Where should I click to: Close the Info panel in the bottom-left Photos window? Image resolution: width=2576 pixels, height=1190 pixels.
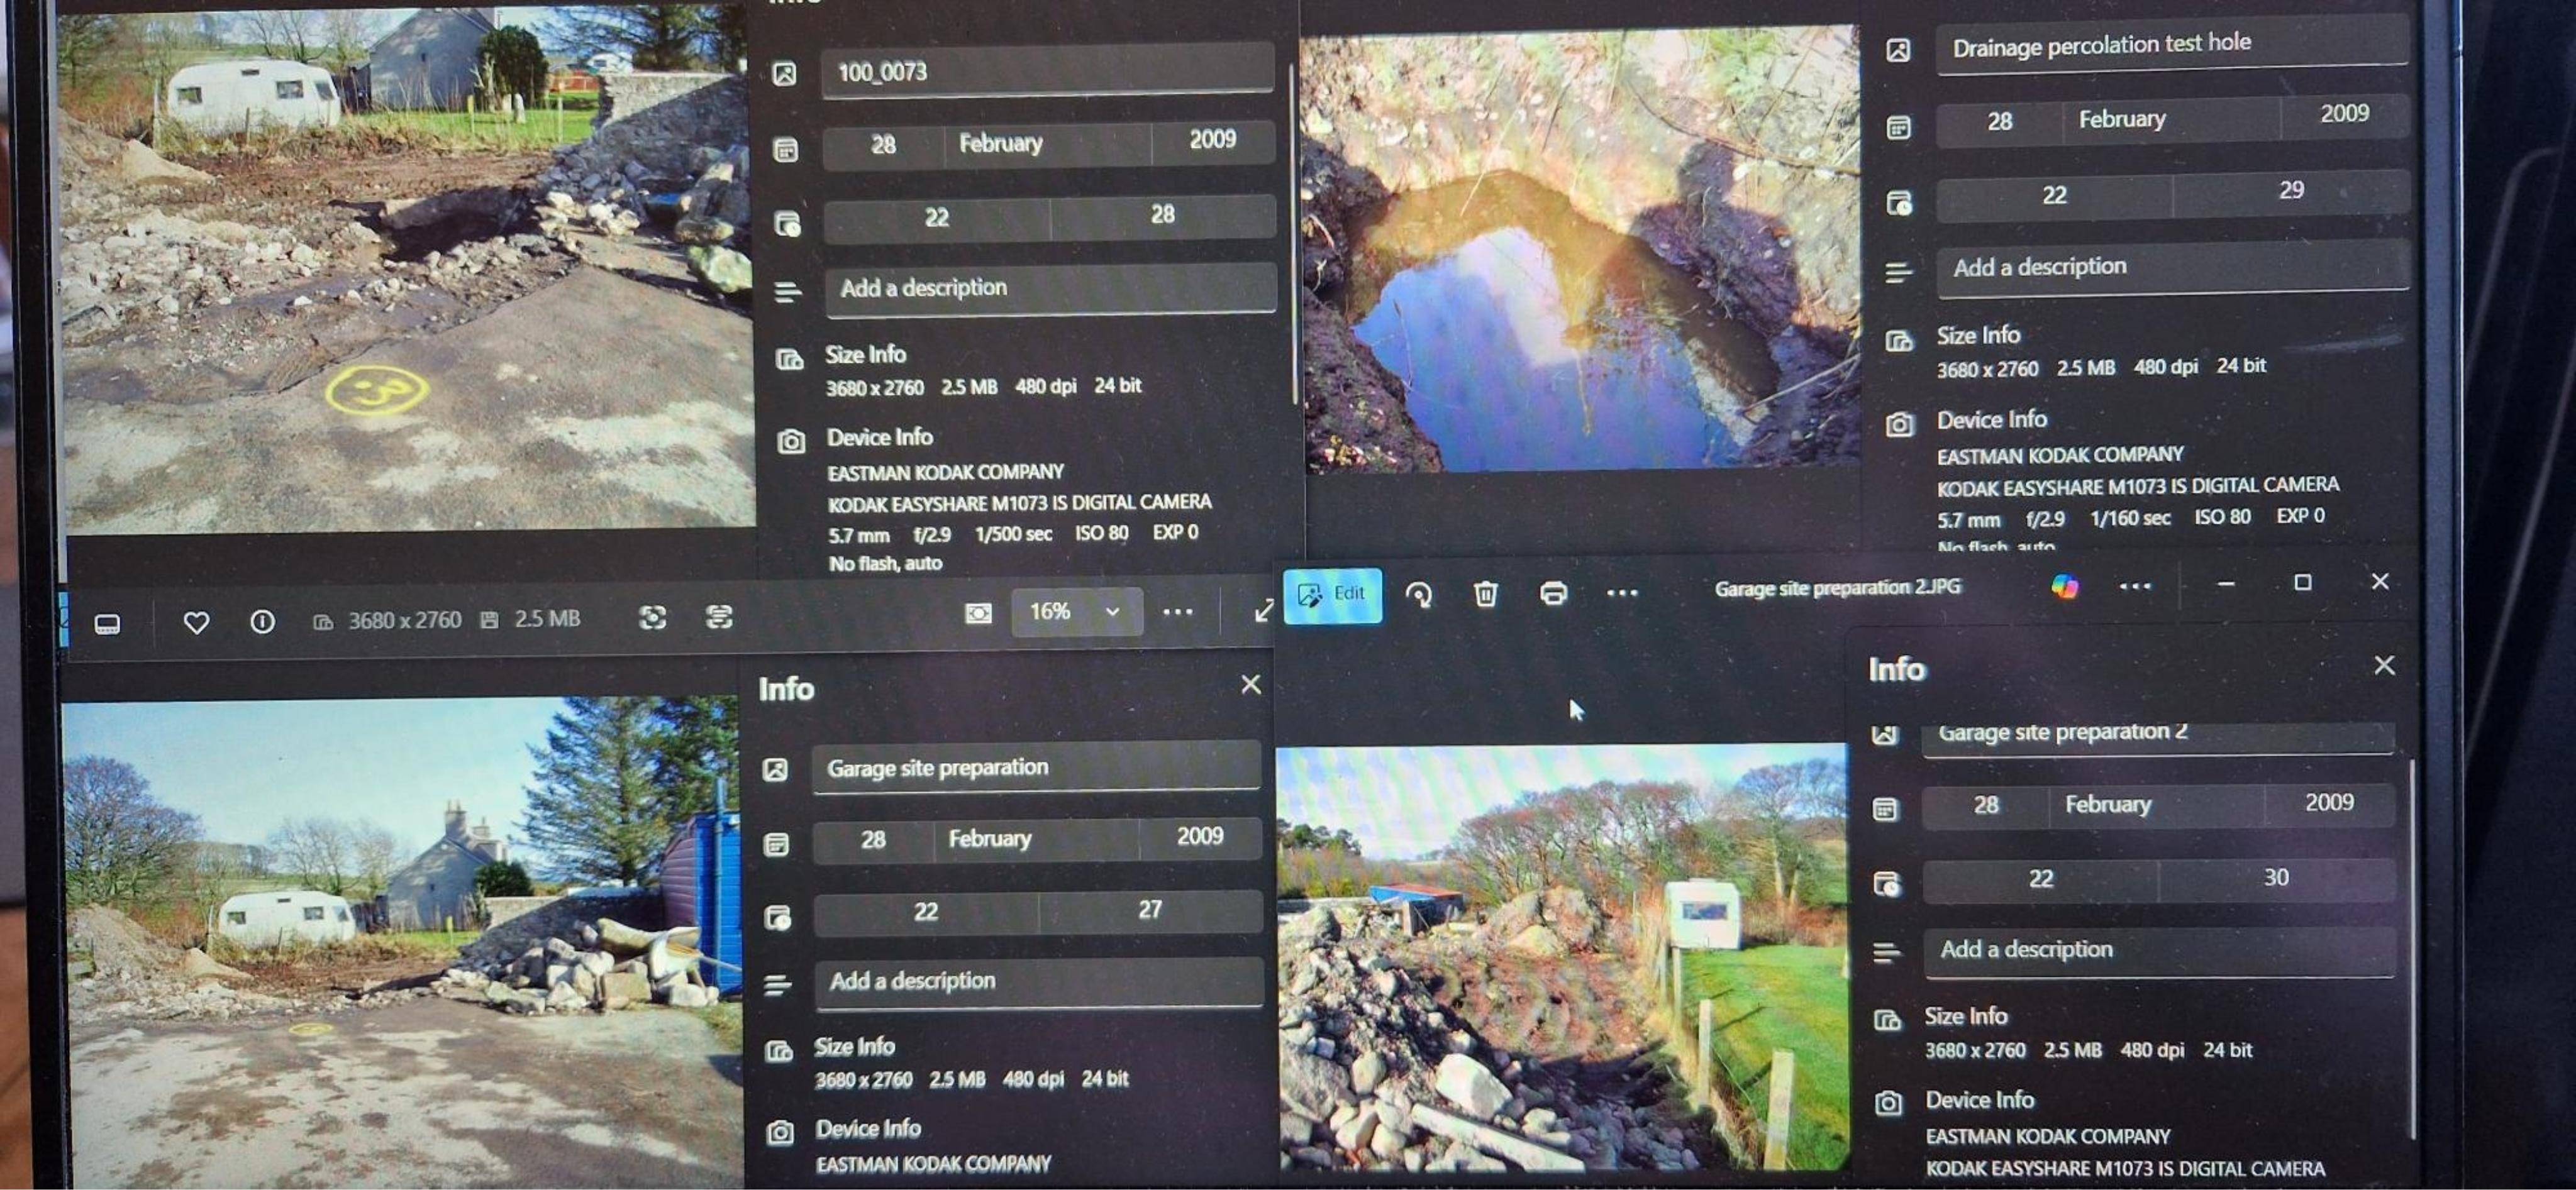[1250, 685]
